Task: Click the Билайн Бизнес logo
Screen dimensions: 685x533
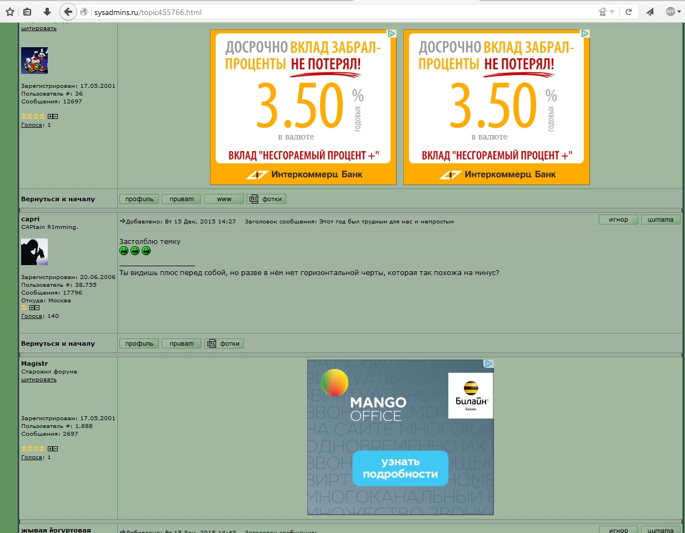Action: [471, 395]
